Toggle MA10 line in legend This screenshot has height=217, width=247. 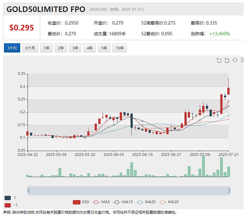click(123, 202)
